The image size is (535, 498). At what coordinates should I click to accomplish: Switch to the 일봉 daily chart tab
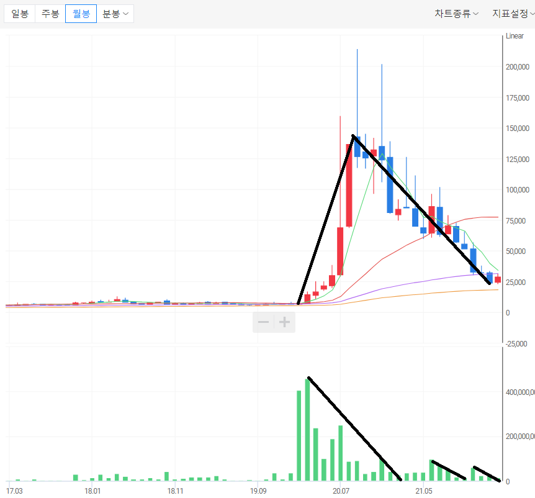click(19, 14)
